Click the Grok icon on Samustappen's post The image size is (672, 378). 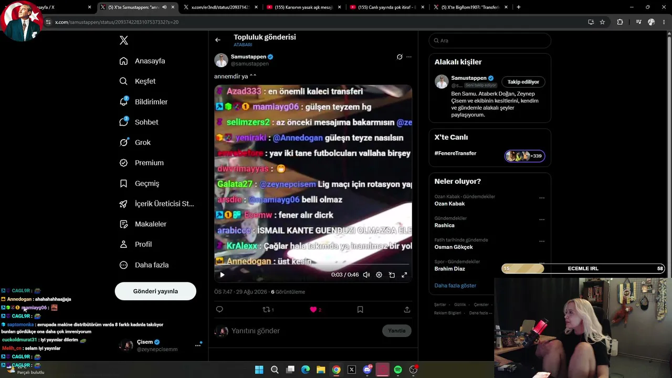(400, 57)
